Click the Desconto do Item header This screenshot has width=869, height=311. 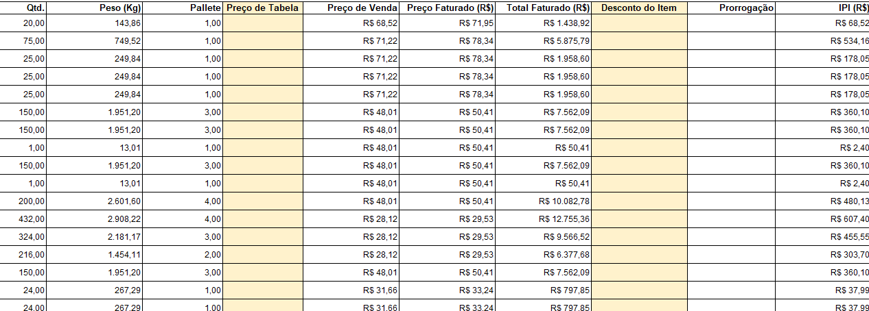pyautogui.click(x=640, y=8)
